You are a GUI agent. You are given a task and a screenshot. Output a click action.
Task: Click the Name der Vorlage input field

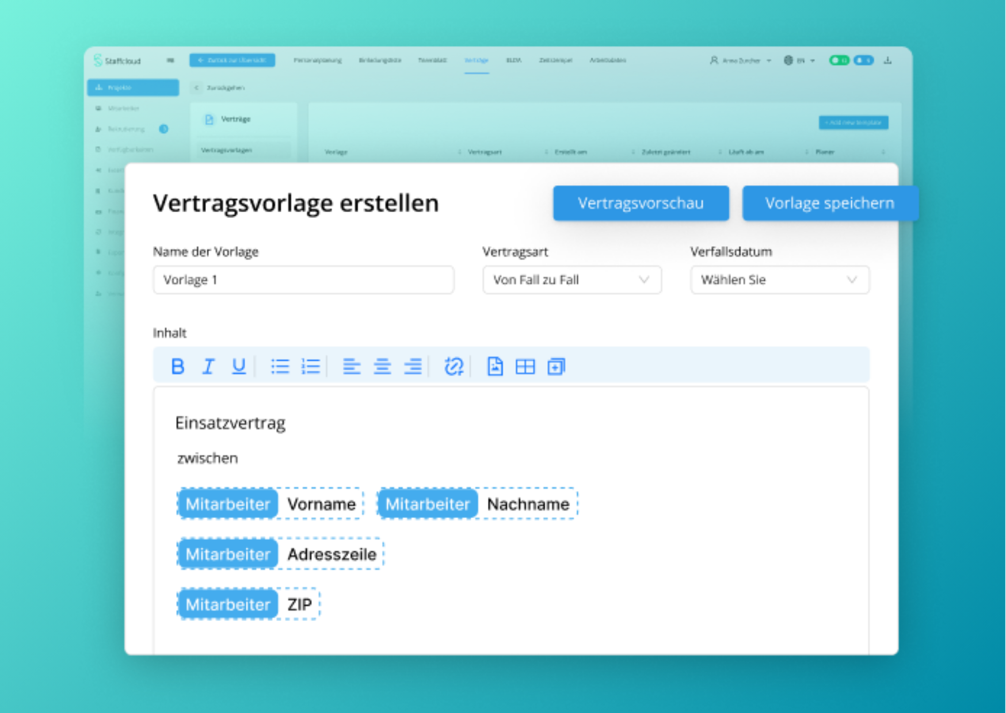point(303,280)
